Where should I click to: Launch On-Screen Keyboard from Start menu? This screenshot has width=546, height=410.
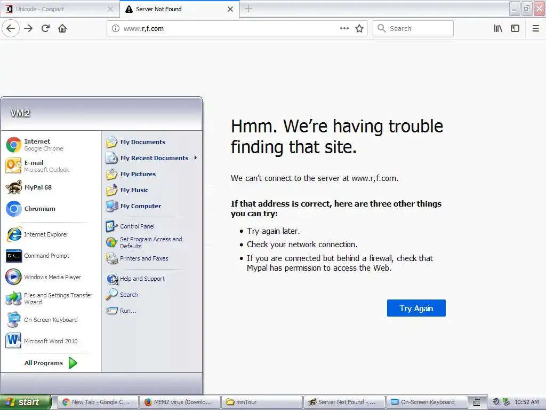tap(50, 320)
